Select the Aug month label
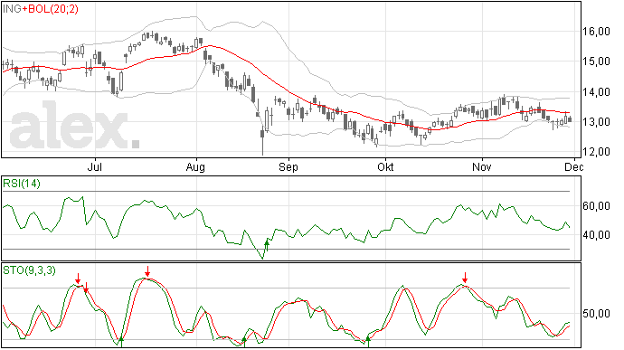This screenshot has height=350, width=624. [195, 167]
